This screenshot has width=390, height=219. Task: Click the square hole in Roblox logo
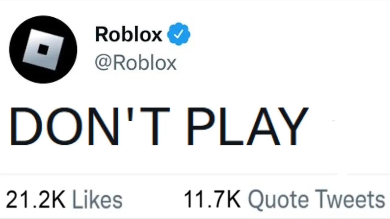[x=43, y=50]
